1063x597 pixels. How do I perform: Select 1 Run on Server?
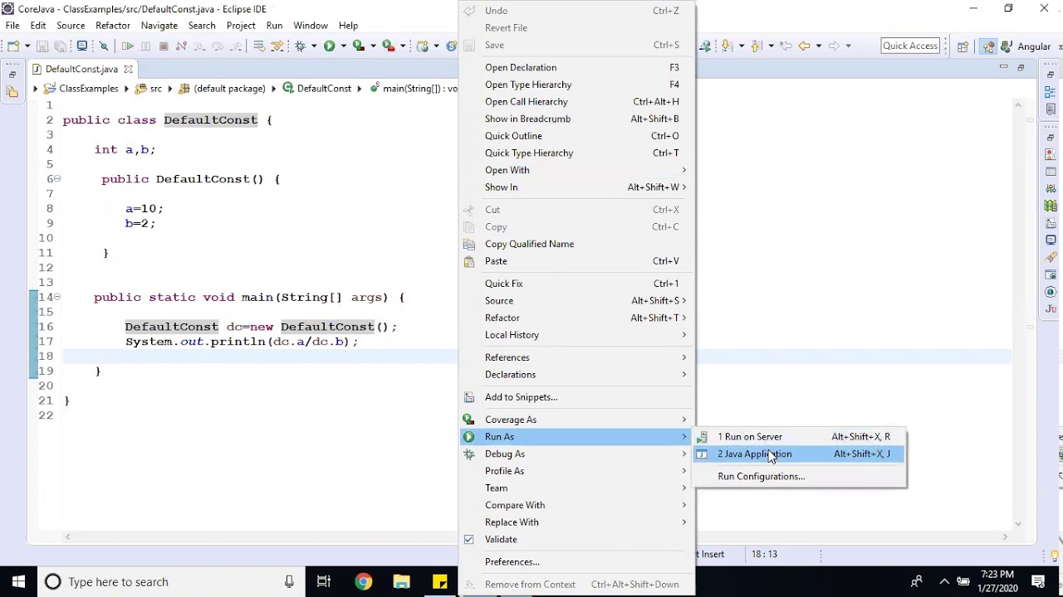(800, 436)
